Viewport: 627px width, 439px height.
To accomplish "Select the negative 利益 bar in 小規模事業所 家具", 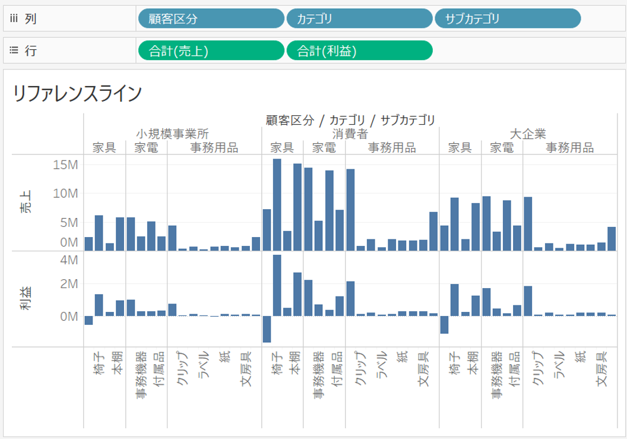I will pyautogui.click(x=88, y=321).
